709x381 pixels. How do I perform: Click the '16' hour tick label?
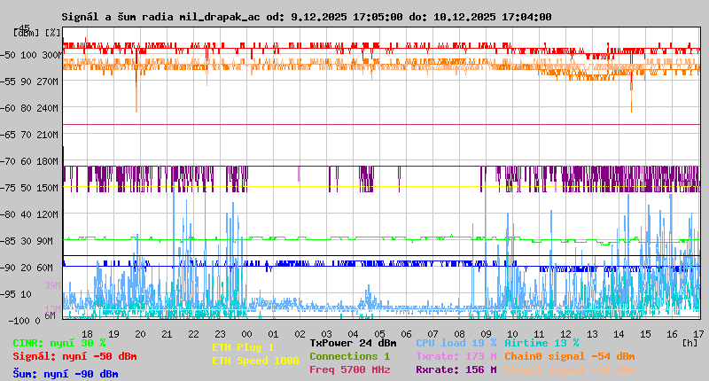click(x=672, y=334)
